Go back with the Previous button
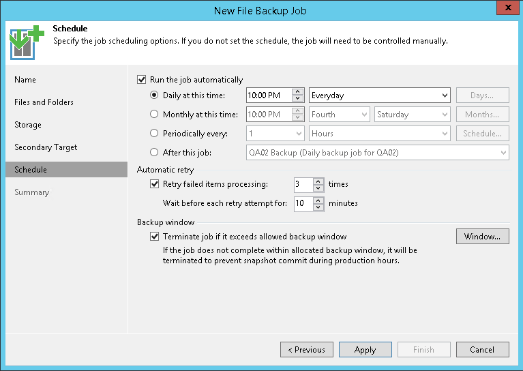 (x=306, y=350)
